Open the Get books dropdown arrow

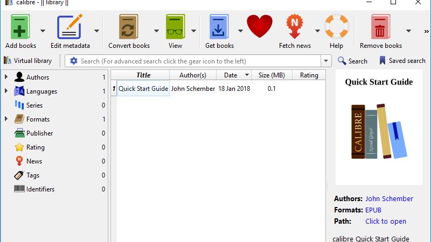(240, 31)
